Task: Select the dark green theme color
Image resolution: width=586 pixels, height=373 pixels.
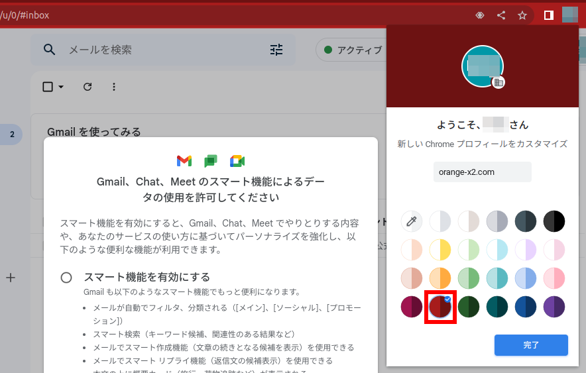Action: pos(469,307)
